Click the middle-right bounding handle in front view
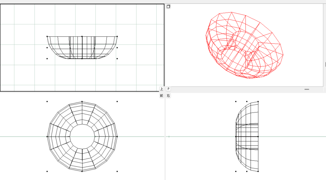The width and height of the screenshot is (326, 180). pyautogui.click(x=117, y=137)
